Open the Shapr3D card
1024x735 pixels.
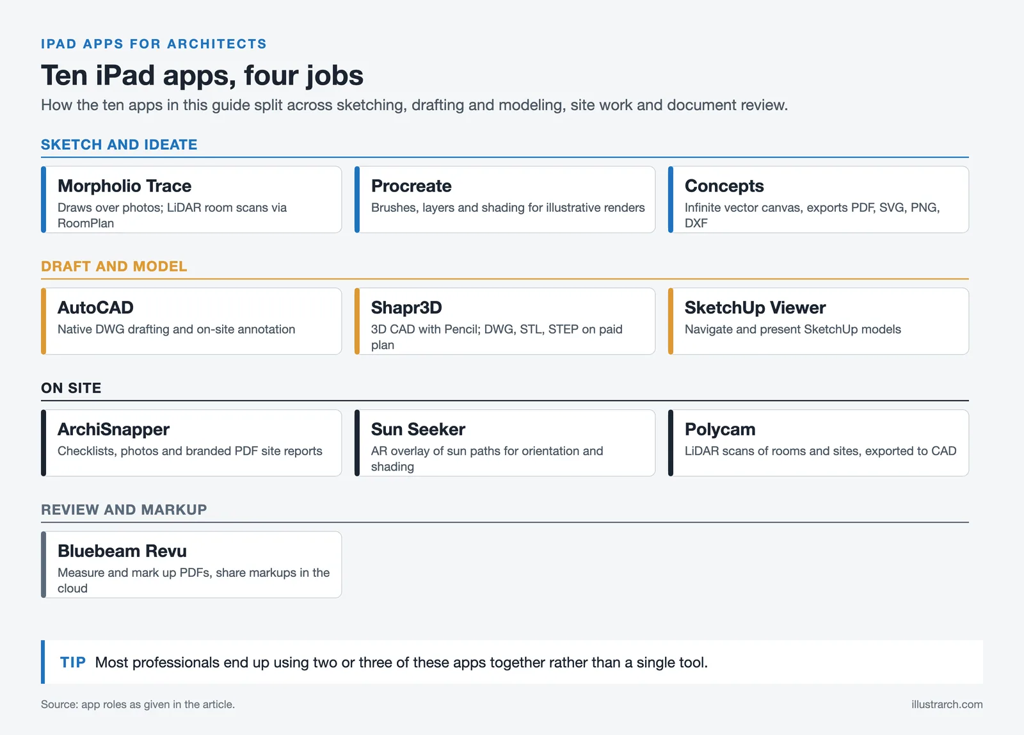click(x=505, y=321)
